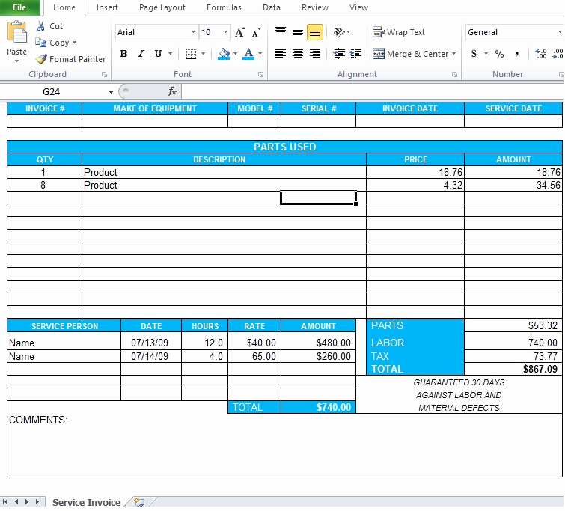
Task: Go to previous sheet arrow
Action: click(x=16, y=501)
